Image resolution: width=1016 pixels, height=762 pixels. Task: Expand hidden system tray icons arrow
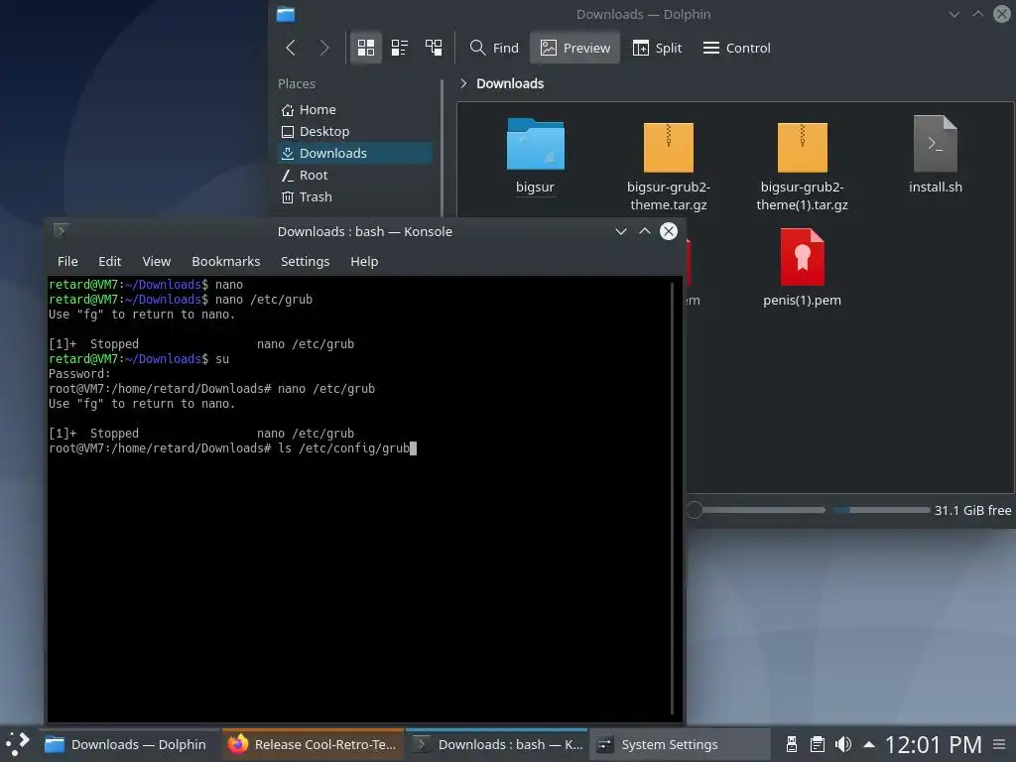click(869, 744)
